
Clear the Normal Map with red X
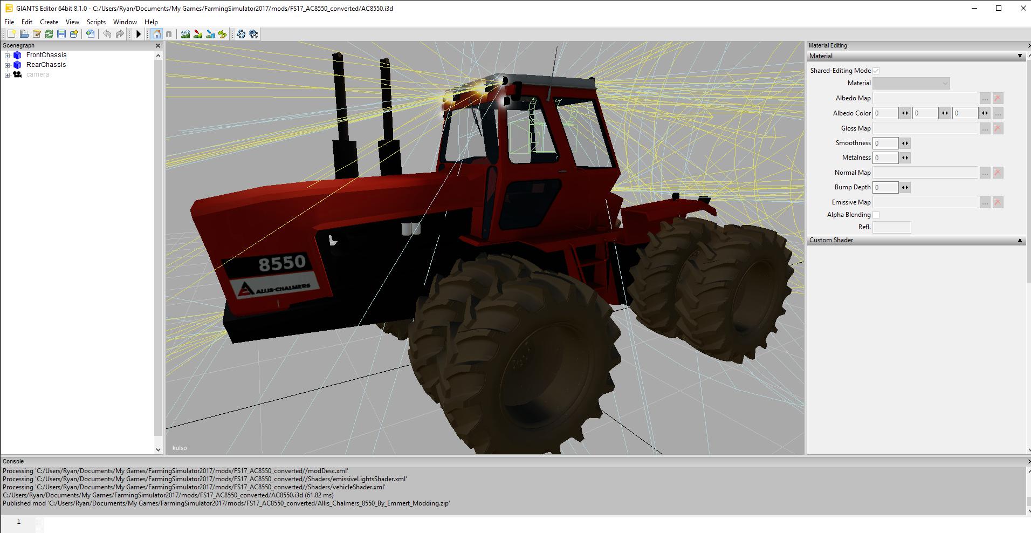click(x=998, y=173)
